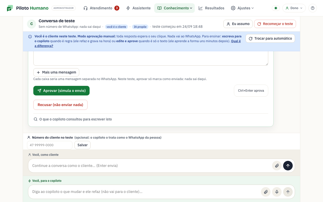This screenshot has height=202, width=323.
Task: Expand the Ajustes dropdown menu
Action: [x=243, y=8]
